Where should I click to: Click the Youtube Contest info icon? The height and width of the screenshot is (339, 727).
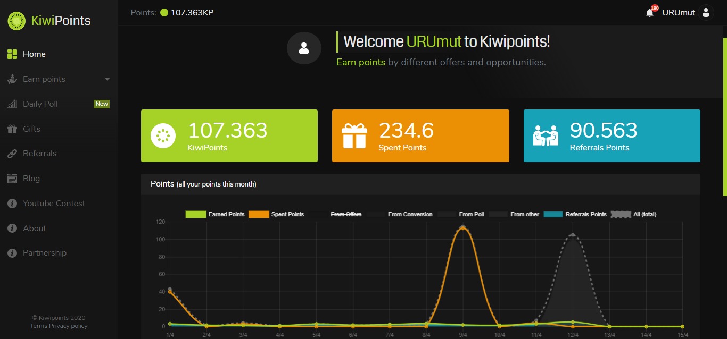(12, 204)
